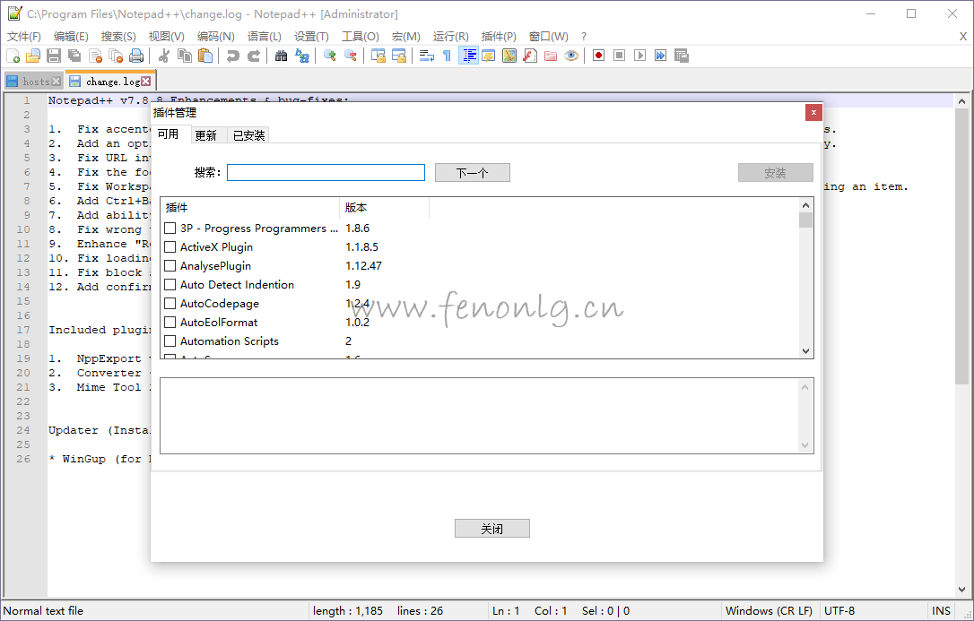The image size is (974, 621).
Task: Open Folder as Workspace icon
Action: 551,56
